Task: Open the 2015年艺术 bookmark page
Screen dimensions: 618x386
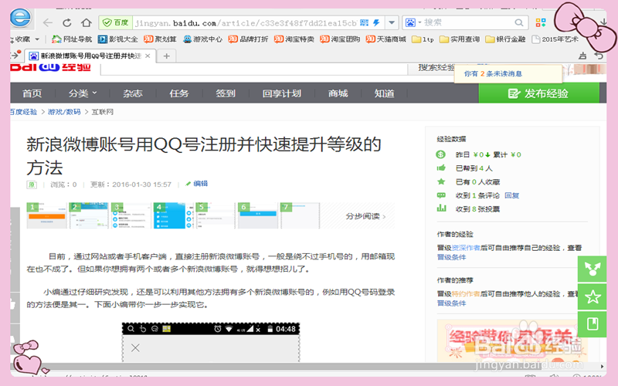Action: pos(555,39)
